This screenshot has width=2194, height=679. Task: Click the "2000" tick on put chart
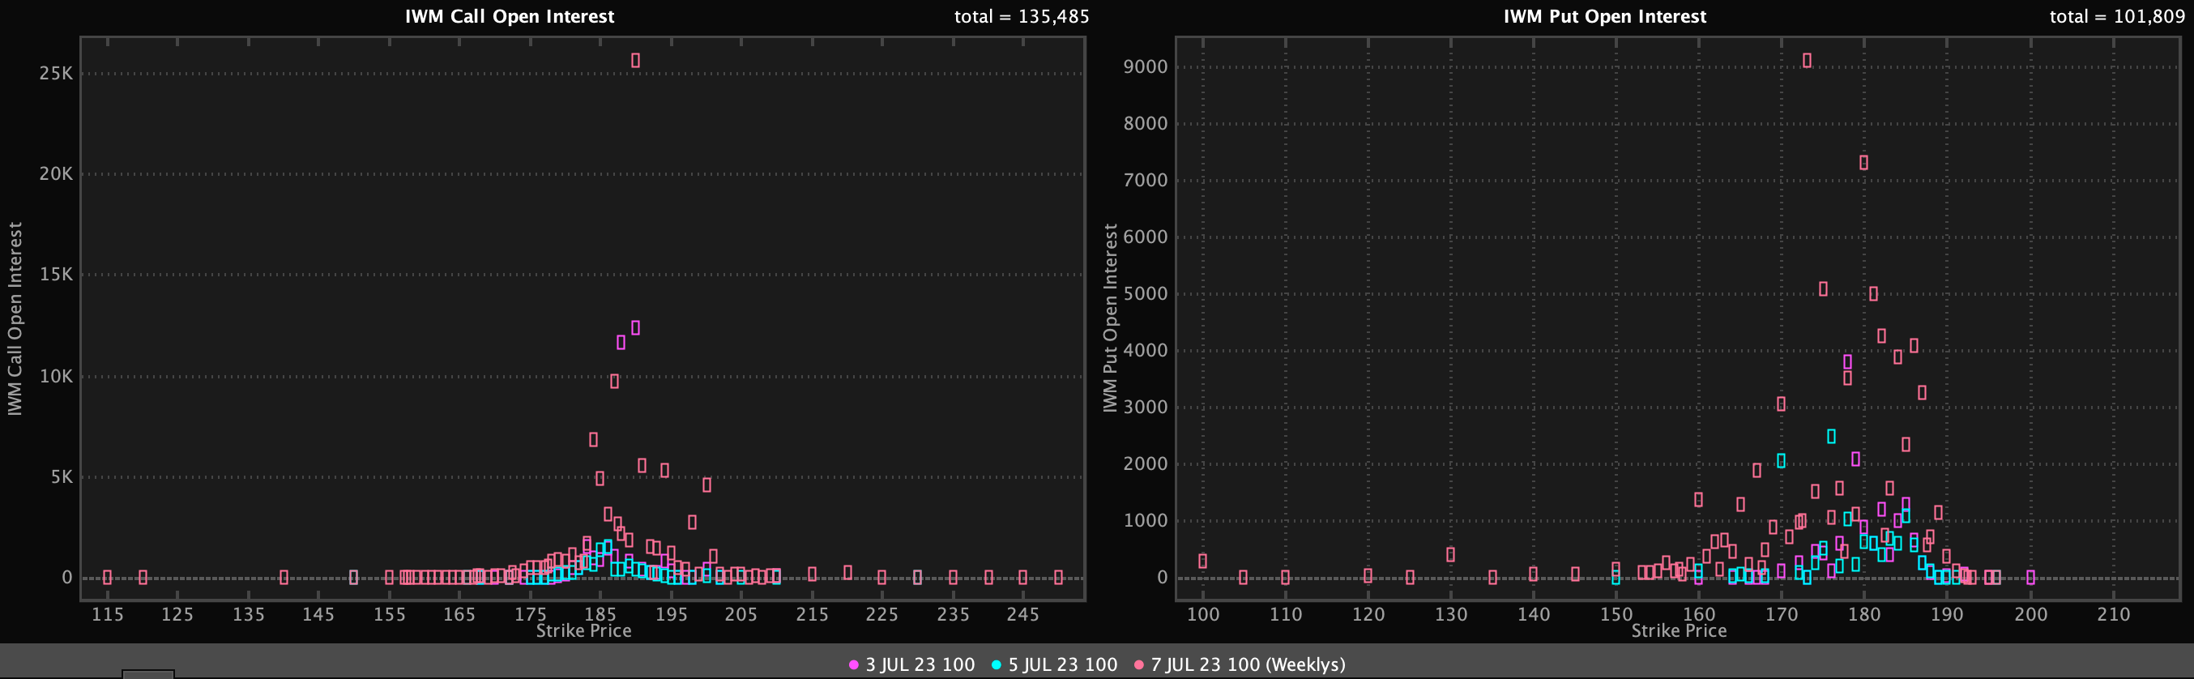(x=1146, y=463)
